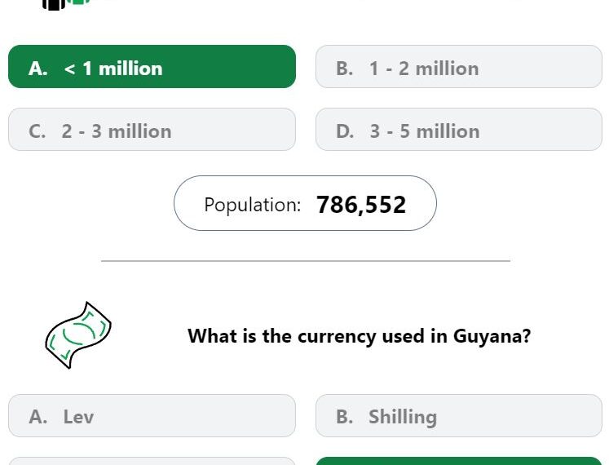Click the Guyana currency question text
The height and width of the screenshot is (465, 609).
click(360, 336)
